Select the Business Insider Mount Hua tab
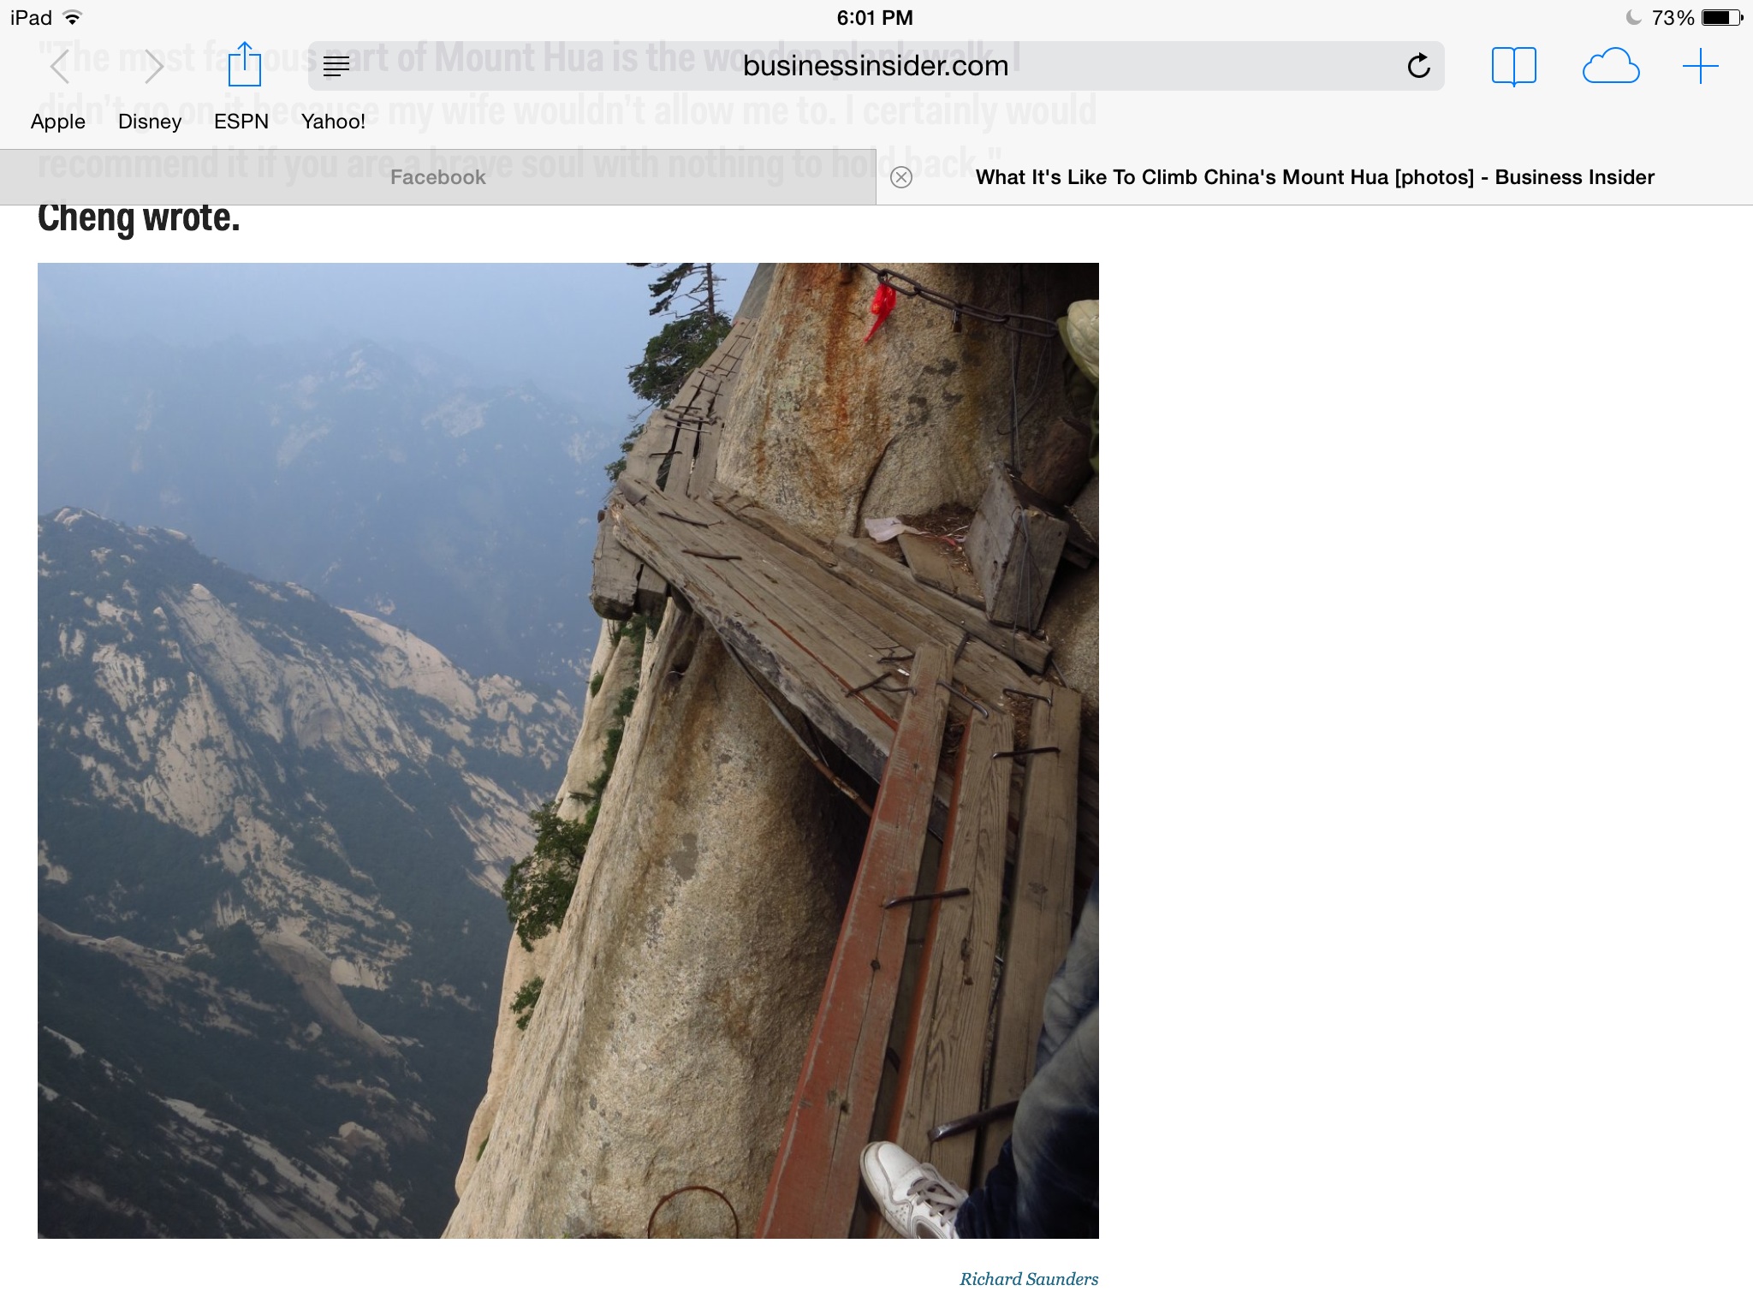The height and width of the screenshot is (1315, 1753). (x=1315, y=177)
